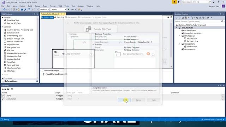Select Web Service Task in toolbox

14,68
